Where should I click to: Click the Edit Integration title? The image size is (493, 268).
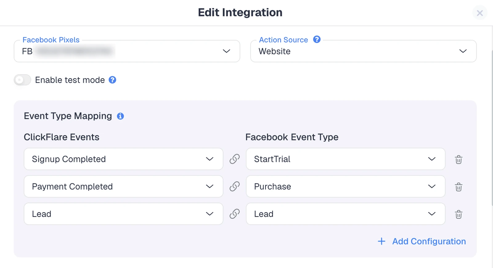click(x=240, y=13)
